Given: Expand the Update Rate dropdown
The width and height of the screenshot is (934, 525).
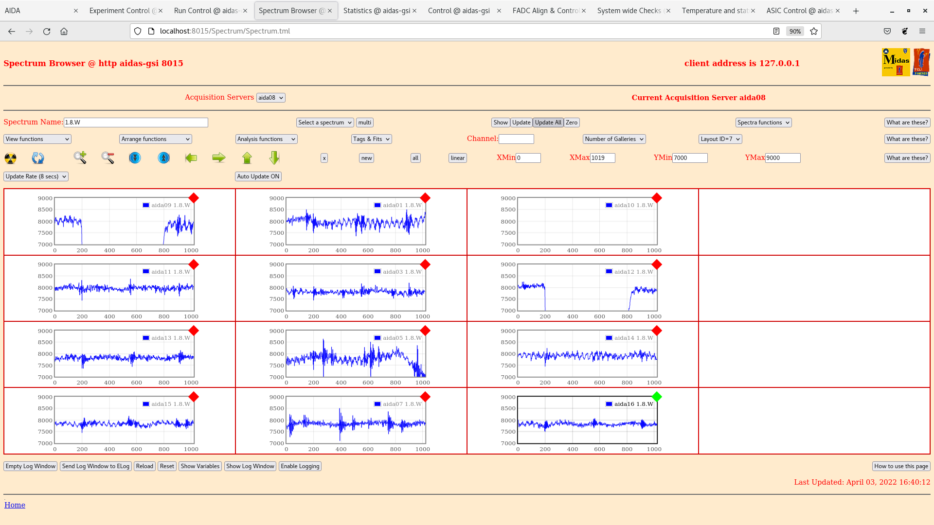Looking at the screenshot, I should (36, 176).
